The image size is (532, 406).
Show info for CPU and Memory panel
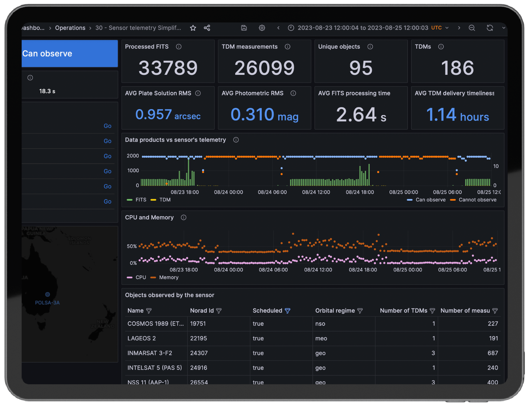pos(184,218)
